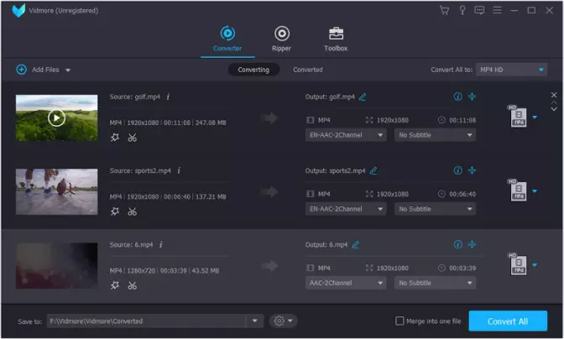564x339 pixels.
Task: Open the edit effects star for 6.mp4
Action: [x=115, y=285]
